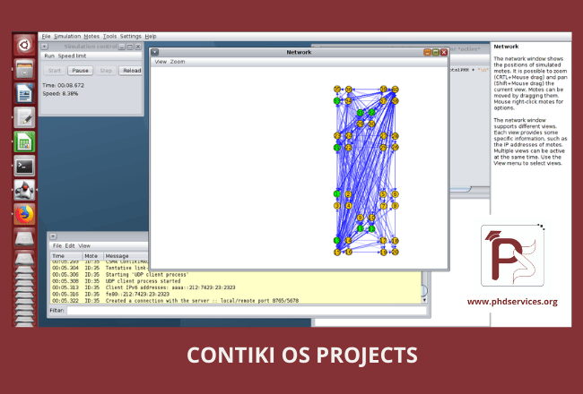
Task: Select yellow mote 5 in Network window
Action: click(383, 194)
